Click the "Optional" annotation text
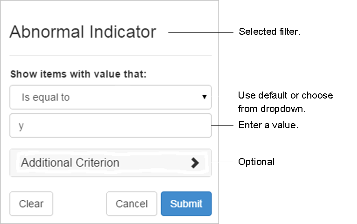The image size is (357, 224). (256, 162)
